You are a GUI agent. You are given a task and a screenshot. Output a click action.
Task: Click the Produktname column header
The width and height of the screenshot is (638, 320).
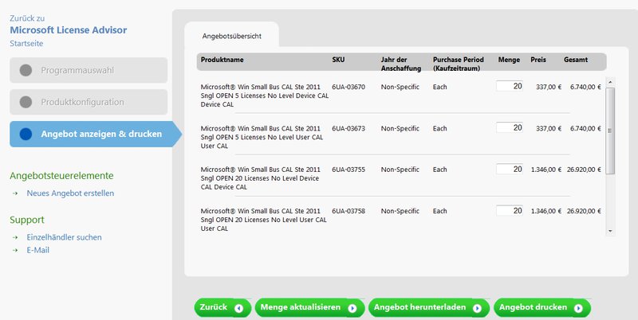pos(223,60)
